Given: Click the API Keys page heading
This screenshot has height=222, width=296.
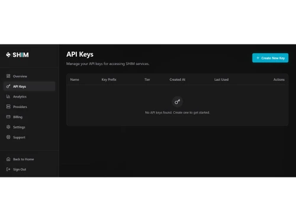Looking at the screenshot, I should tap(80, 54).
